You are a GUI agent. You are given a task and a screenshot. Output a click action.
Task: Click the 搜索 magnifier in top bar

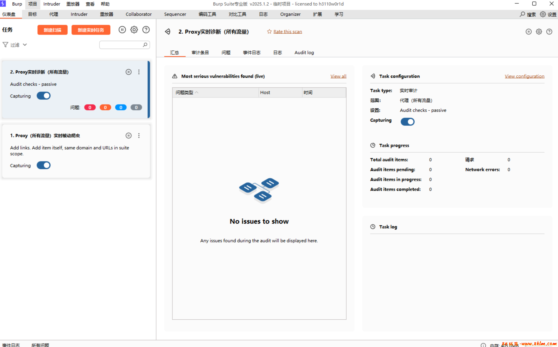[x=522, y=14]
